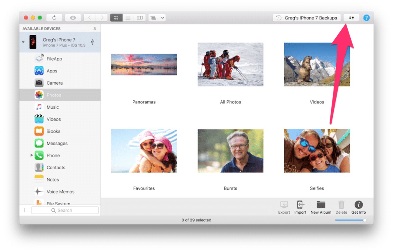This screenshot has width=393, height=252.
Task: Click the refresh button in toolbar
Action: click(54, 18)
